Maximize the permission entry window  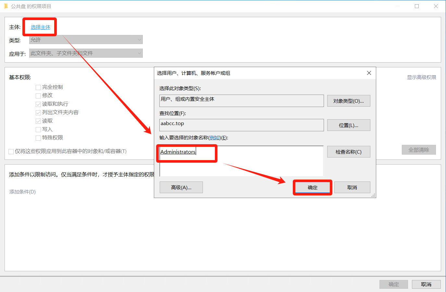[417, 6]
